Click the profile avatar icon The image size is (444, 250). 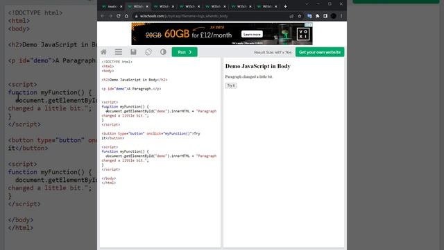tap(333, 16)
